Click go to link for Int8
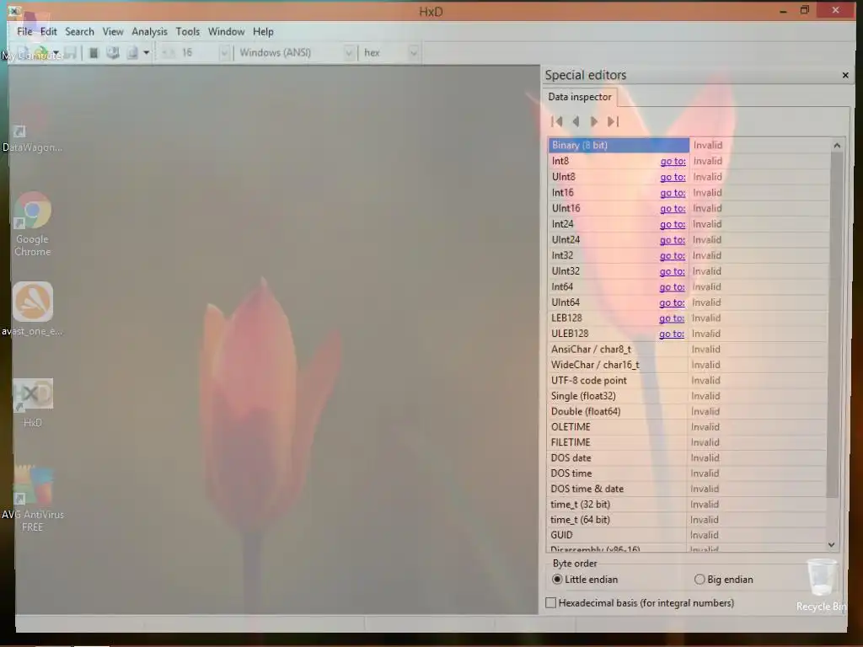Viewport: 863px width, 647px height. pos(673,161)
